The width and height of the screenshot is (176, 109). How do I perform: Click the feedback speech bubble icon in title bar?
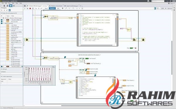[148, 1]
